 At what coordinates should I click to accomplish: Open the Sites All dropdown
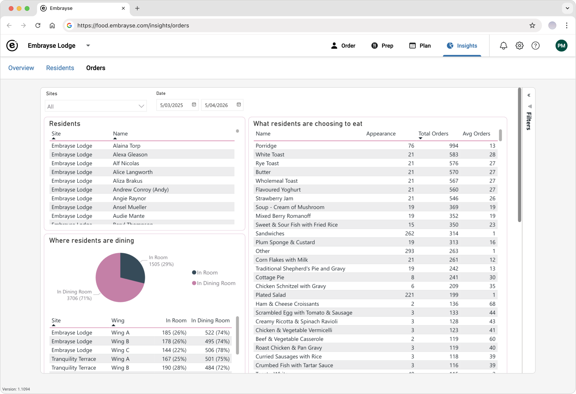[x=96, y=106]
